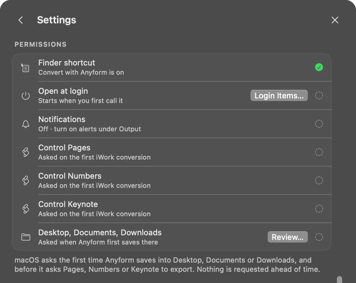
Task: Click the Open at login status circle
Action: click(319, 96)
